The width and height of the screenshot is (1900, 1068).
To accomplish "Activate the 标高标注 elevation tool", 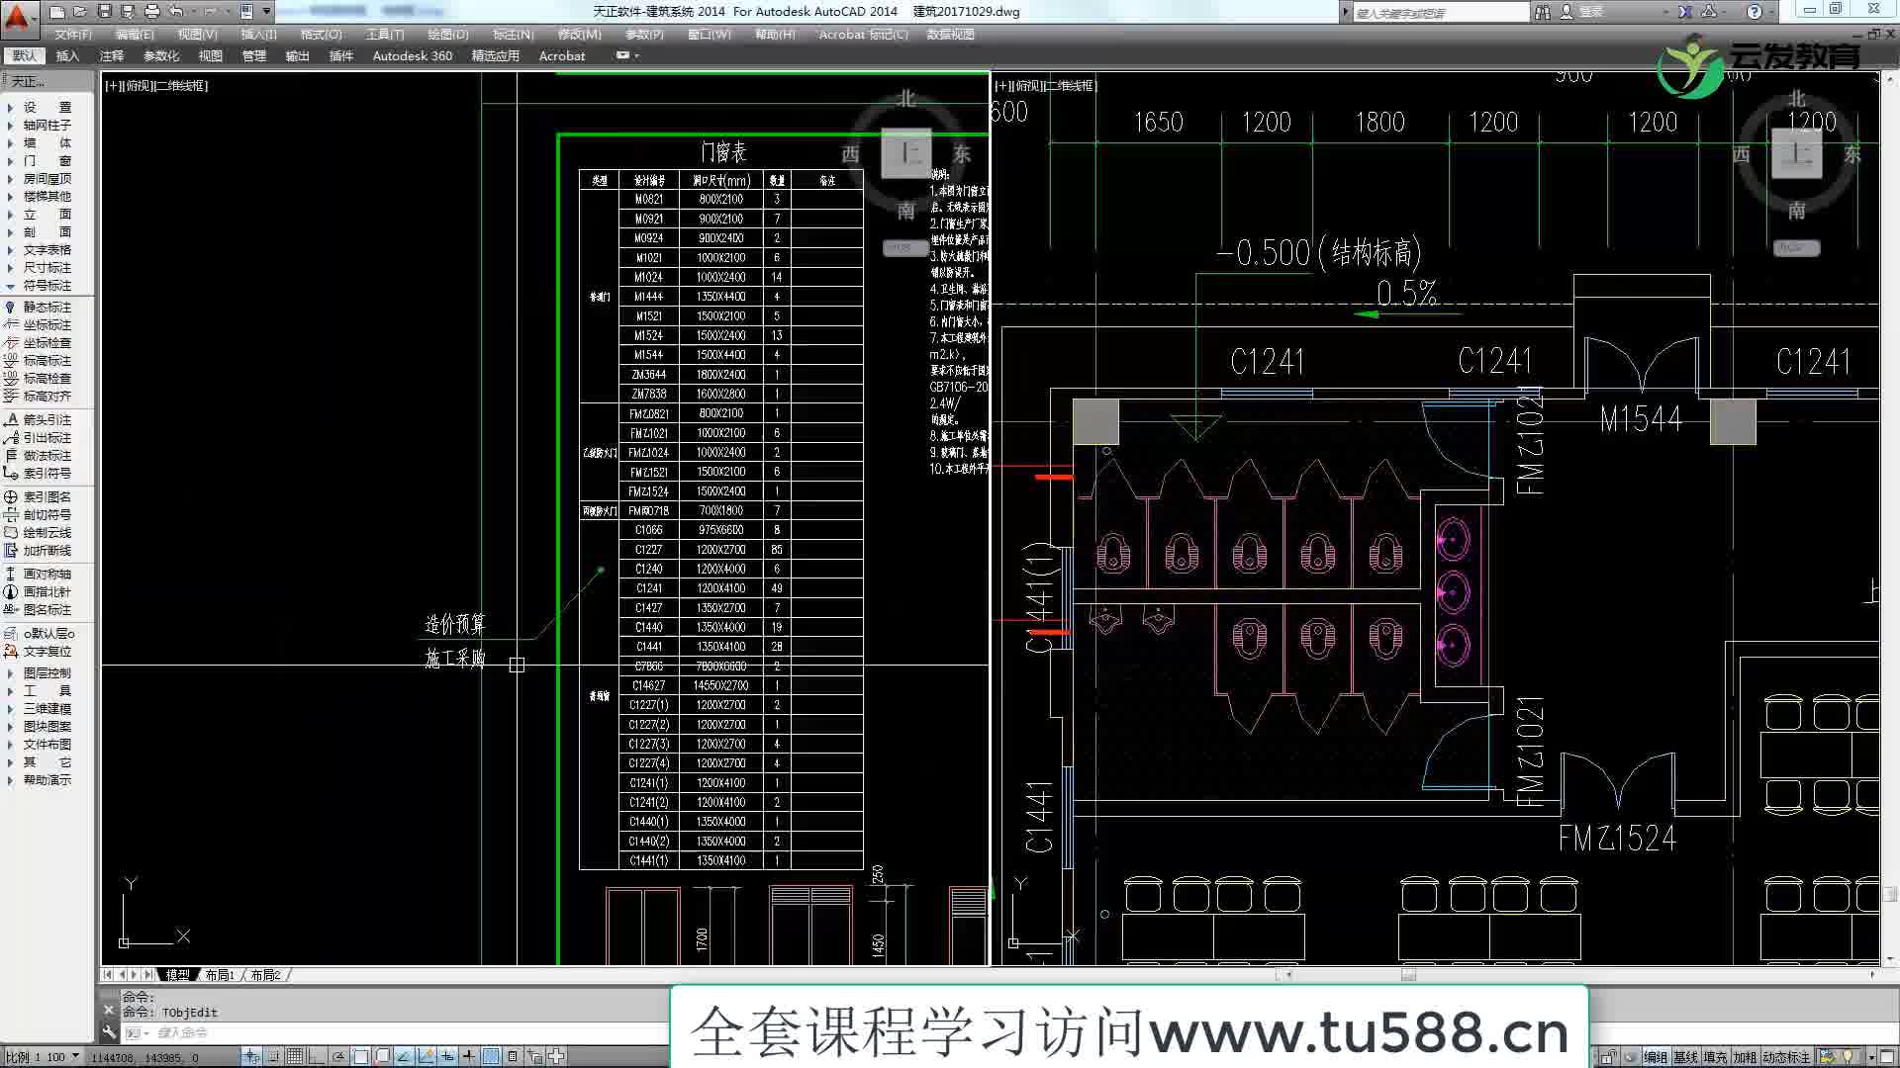I will (44, 361).
